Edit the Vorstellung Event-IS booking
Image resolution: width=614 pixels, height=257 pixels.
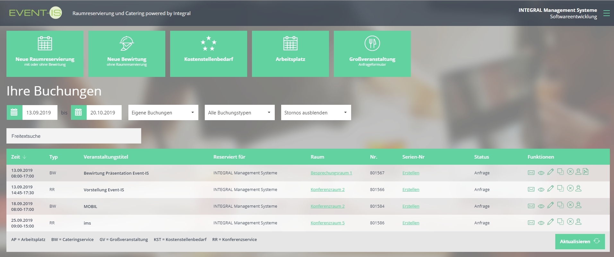(x=550, y=188)
